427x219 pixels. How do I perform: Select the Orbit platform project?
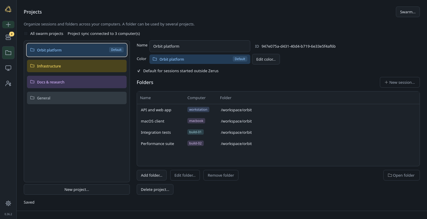click(77, 50)
